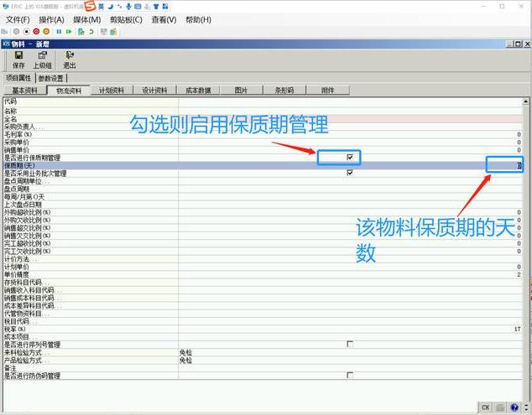Click the Sogou microphone voice input icon
This screenshot has height=415, width=532.
pos(128,6)
